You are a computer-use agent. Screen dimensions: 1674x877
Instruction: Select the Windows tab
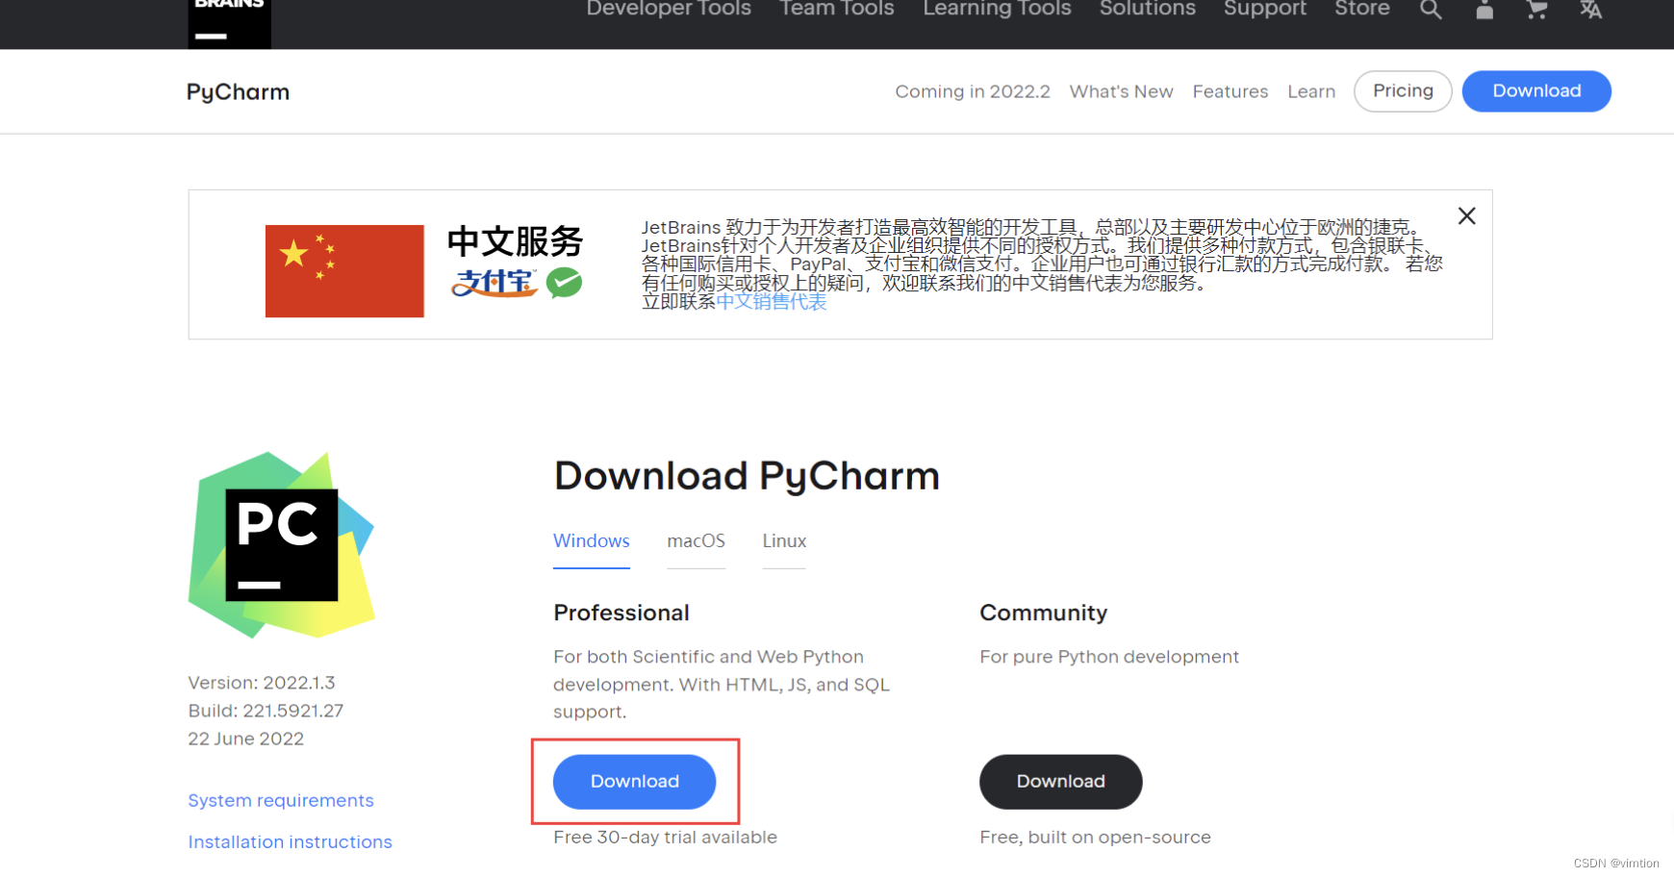[x=592, y=541]
